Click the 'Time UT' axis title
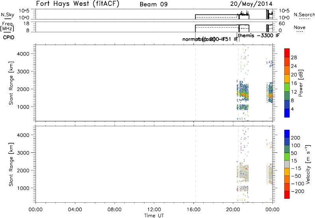This screenshot has width=315, height=218. tap(154, 216)
